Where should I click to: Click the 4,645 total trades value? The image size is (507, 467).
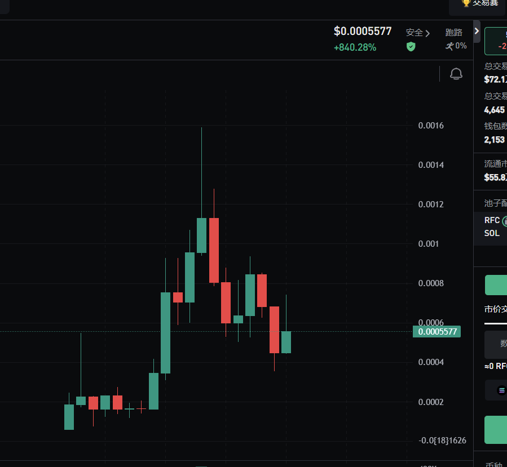(494, 110)
